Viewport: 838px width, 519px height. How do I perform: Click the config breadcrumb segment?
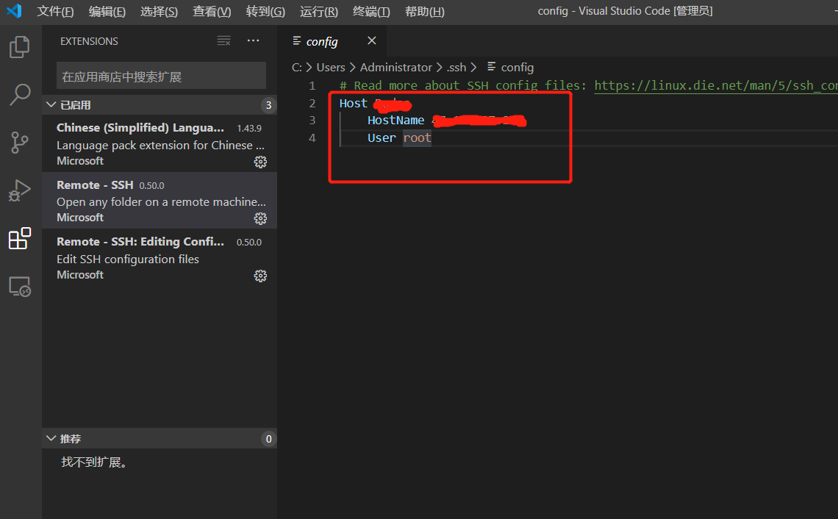coord(517,68)
